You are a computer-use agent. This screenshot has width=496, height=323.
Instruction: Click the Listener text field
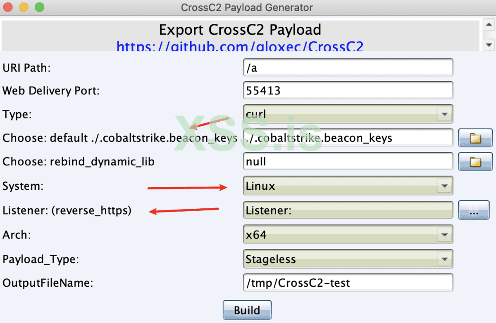[348, 210]
